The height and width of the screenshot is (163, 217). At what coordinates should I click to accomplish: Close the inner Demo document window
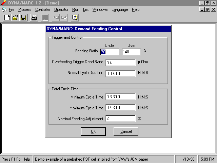point(213,10)
